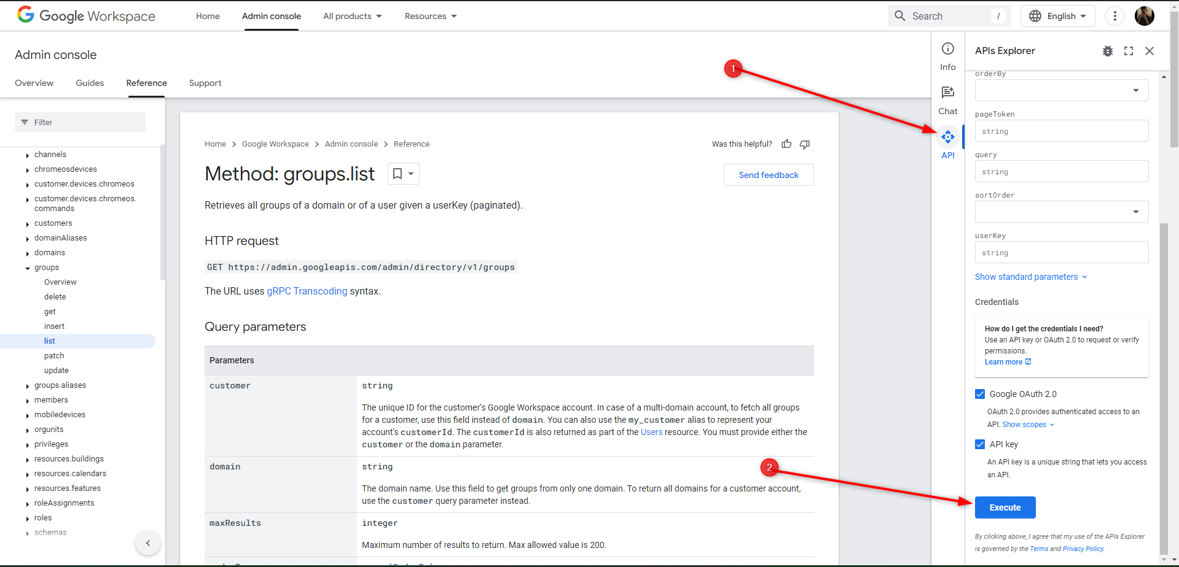Click the Execute button
This screenshot has height=567, width=1179.
click(x=1005, y=507)
